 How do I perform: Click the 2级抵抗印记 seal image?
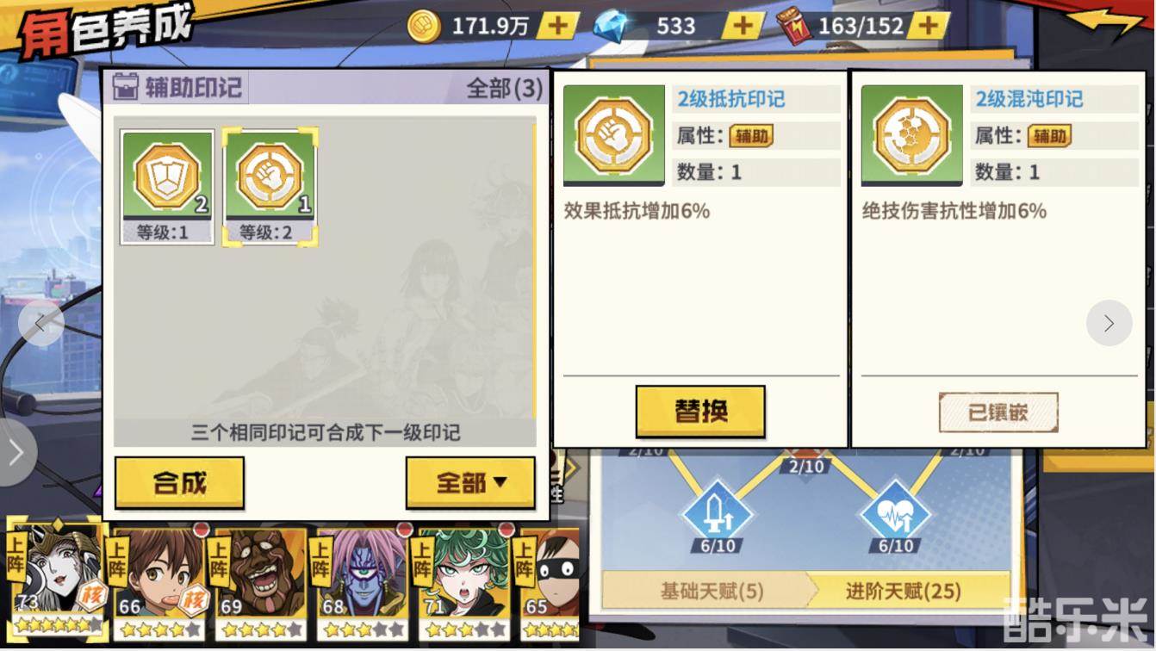coord(614,135)
